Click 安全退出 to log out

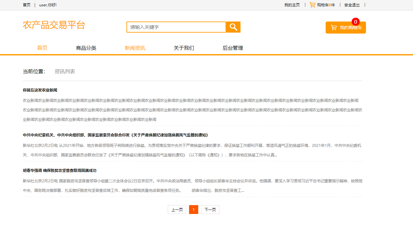pos(351,5)
